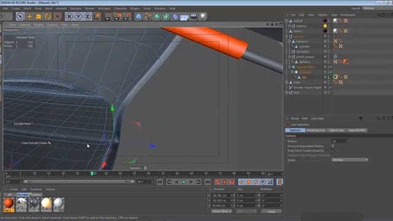Image resolution: width=393 pixels, height=221 pixels.
Task: Add a Cube primitive object
Action: [x=139, y=17]
